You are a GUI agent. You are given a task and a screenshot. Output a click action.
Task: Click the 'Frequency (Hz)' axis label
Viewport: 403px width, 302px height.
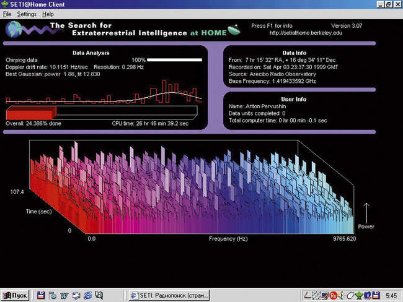[x=228, y=239]
